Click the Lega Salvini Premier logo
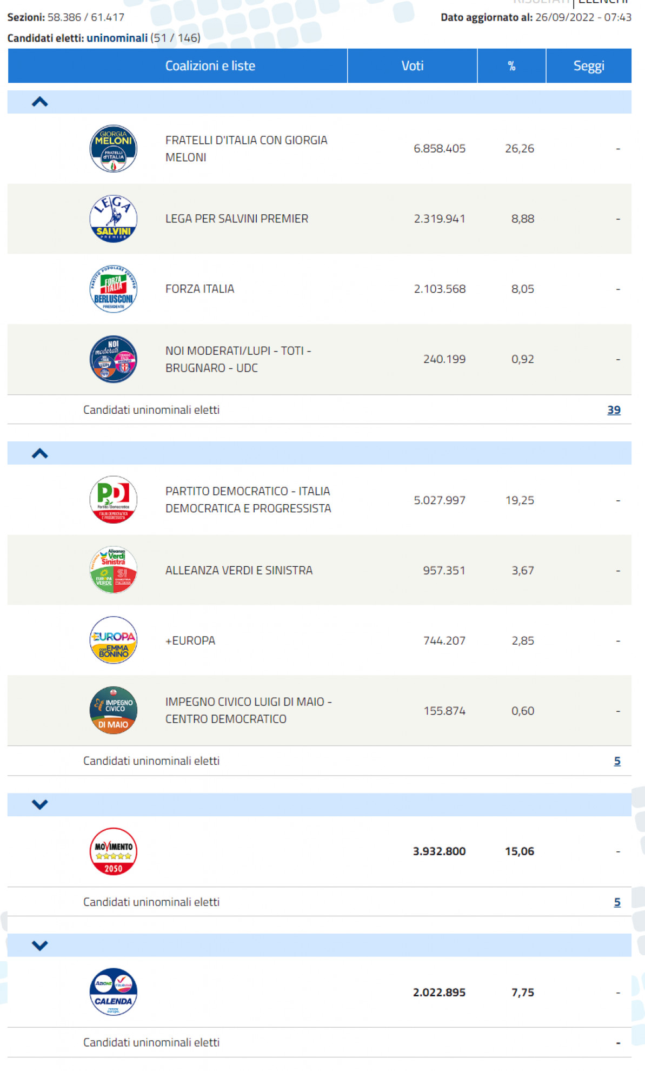This screenshot has width=645, height=1071. coord(113,219)
